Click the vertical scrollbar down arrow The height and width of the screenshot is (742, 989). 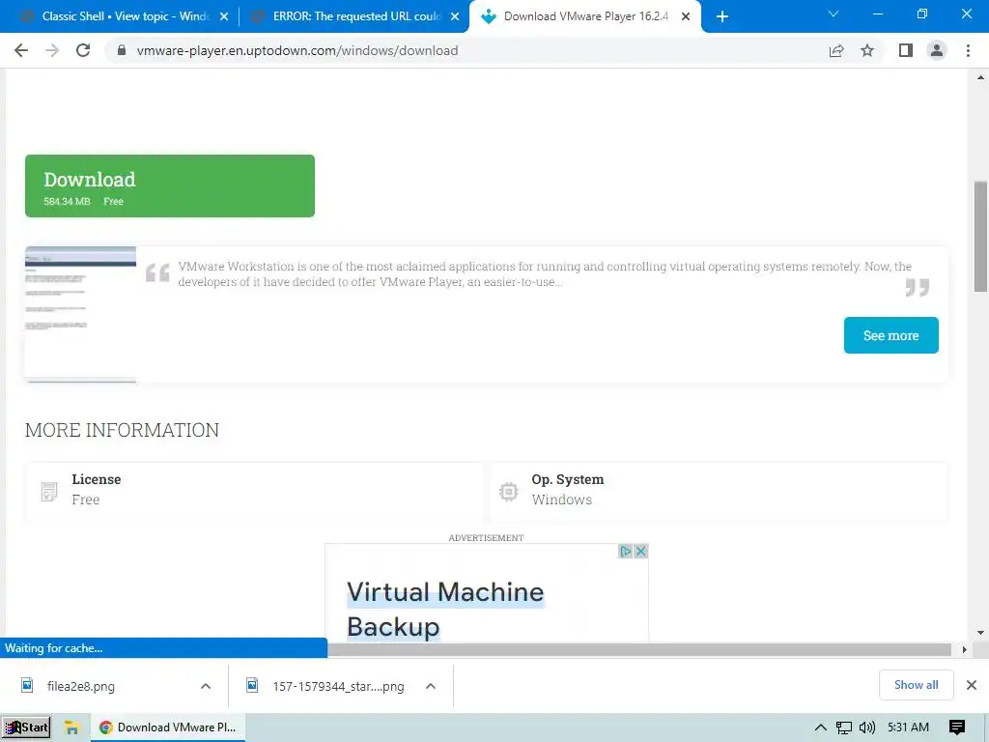[x=980, y=632]
